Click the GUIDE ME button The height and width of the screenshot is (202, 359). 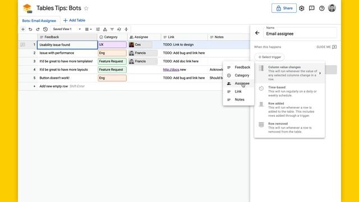pos(326,47)
